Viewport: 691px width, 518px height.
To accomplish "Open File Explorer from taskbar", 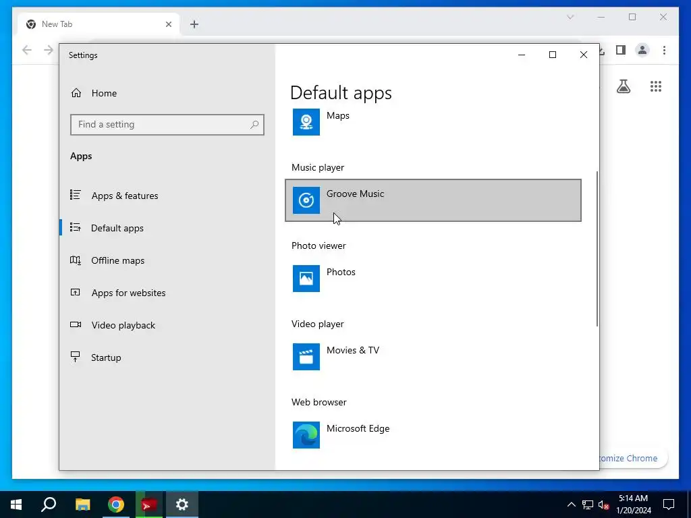I will (82, 505).
